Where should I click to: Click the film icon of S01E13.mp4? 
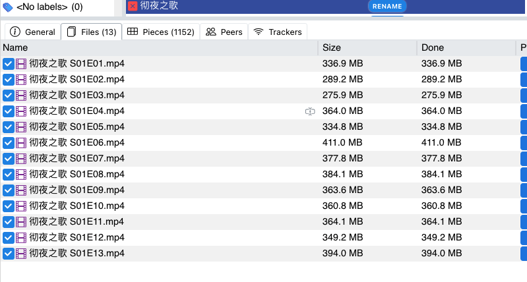pyautogui.click(x=21, y=253)
